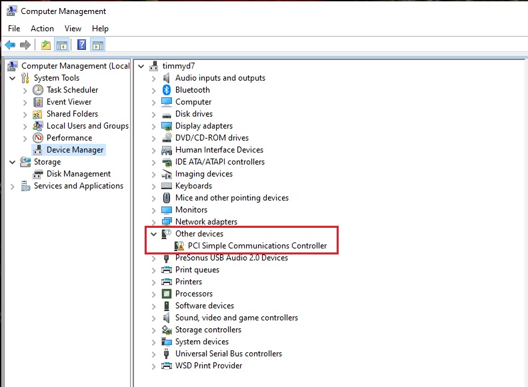
Task: Click the Display adapters icon
Action: tap(167, 126)
